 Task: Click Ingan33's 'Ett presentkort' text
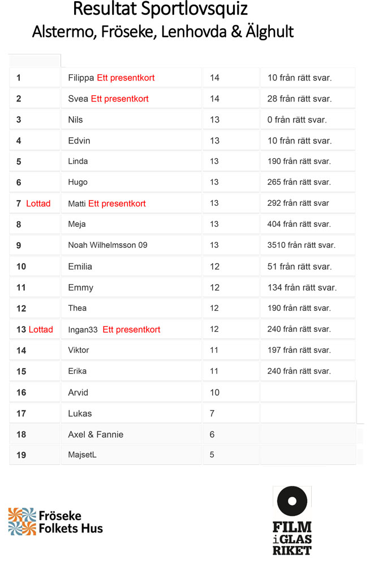[131, 329]
